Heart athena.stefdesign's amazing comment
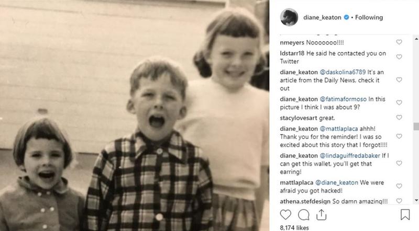 [x=399, y=201]
